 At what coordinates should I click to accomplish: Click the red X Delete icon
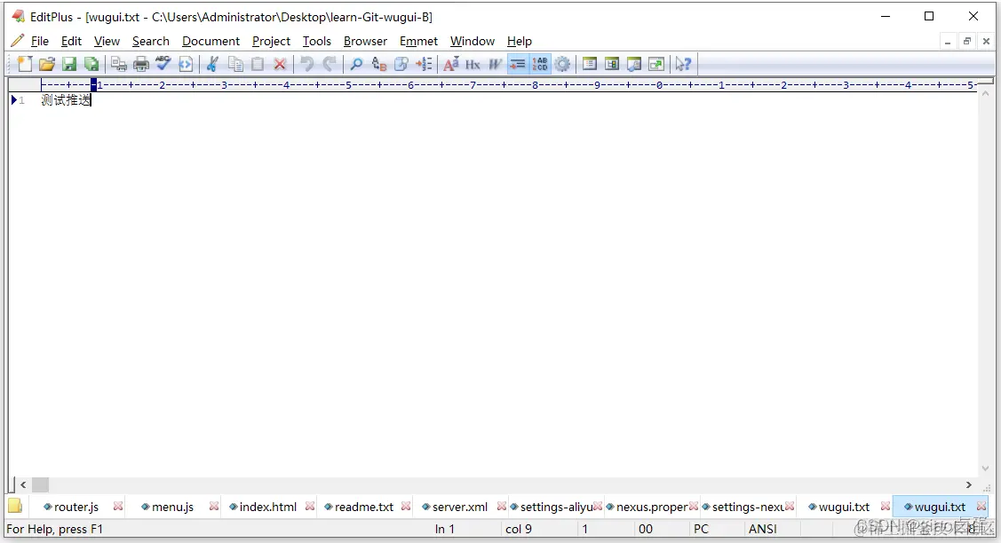[280, 64]
